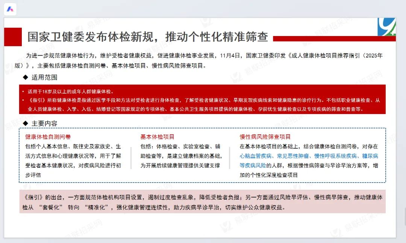
Task: Click the app logo icon at top left
Action: click(10, 9)
